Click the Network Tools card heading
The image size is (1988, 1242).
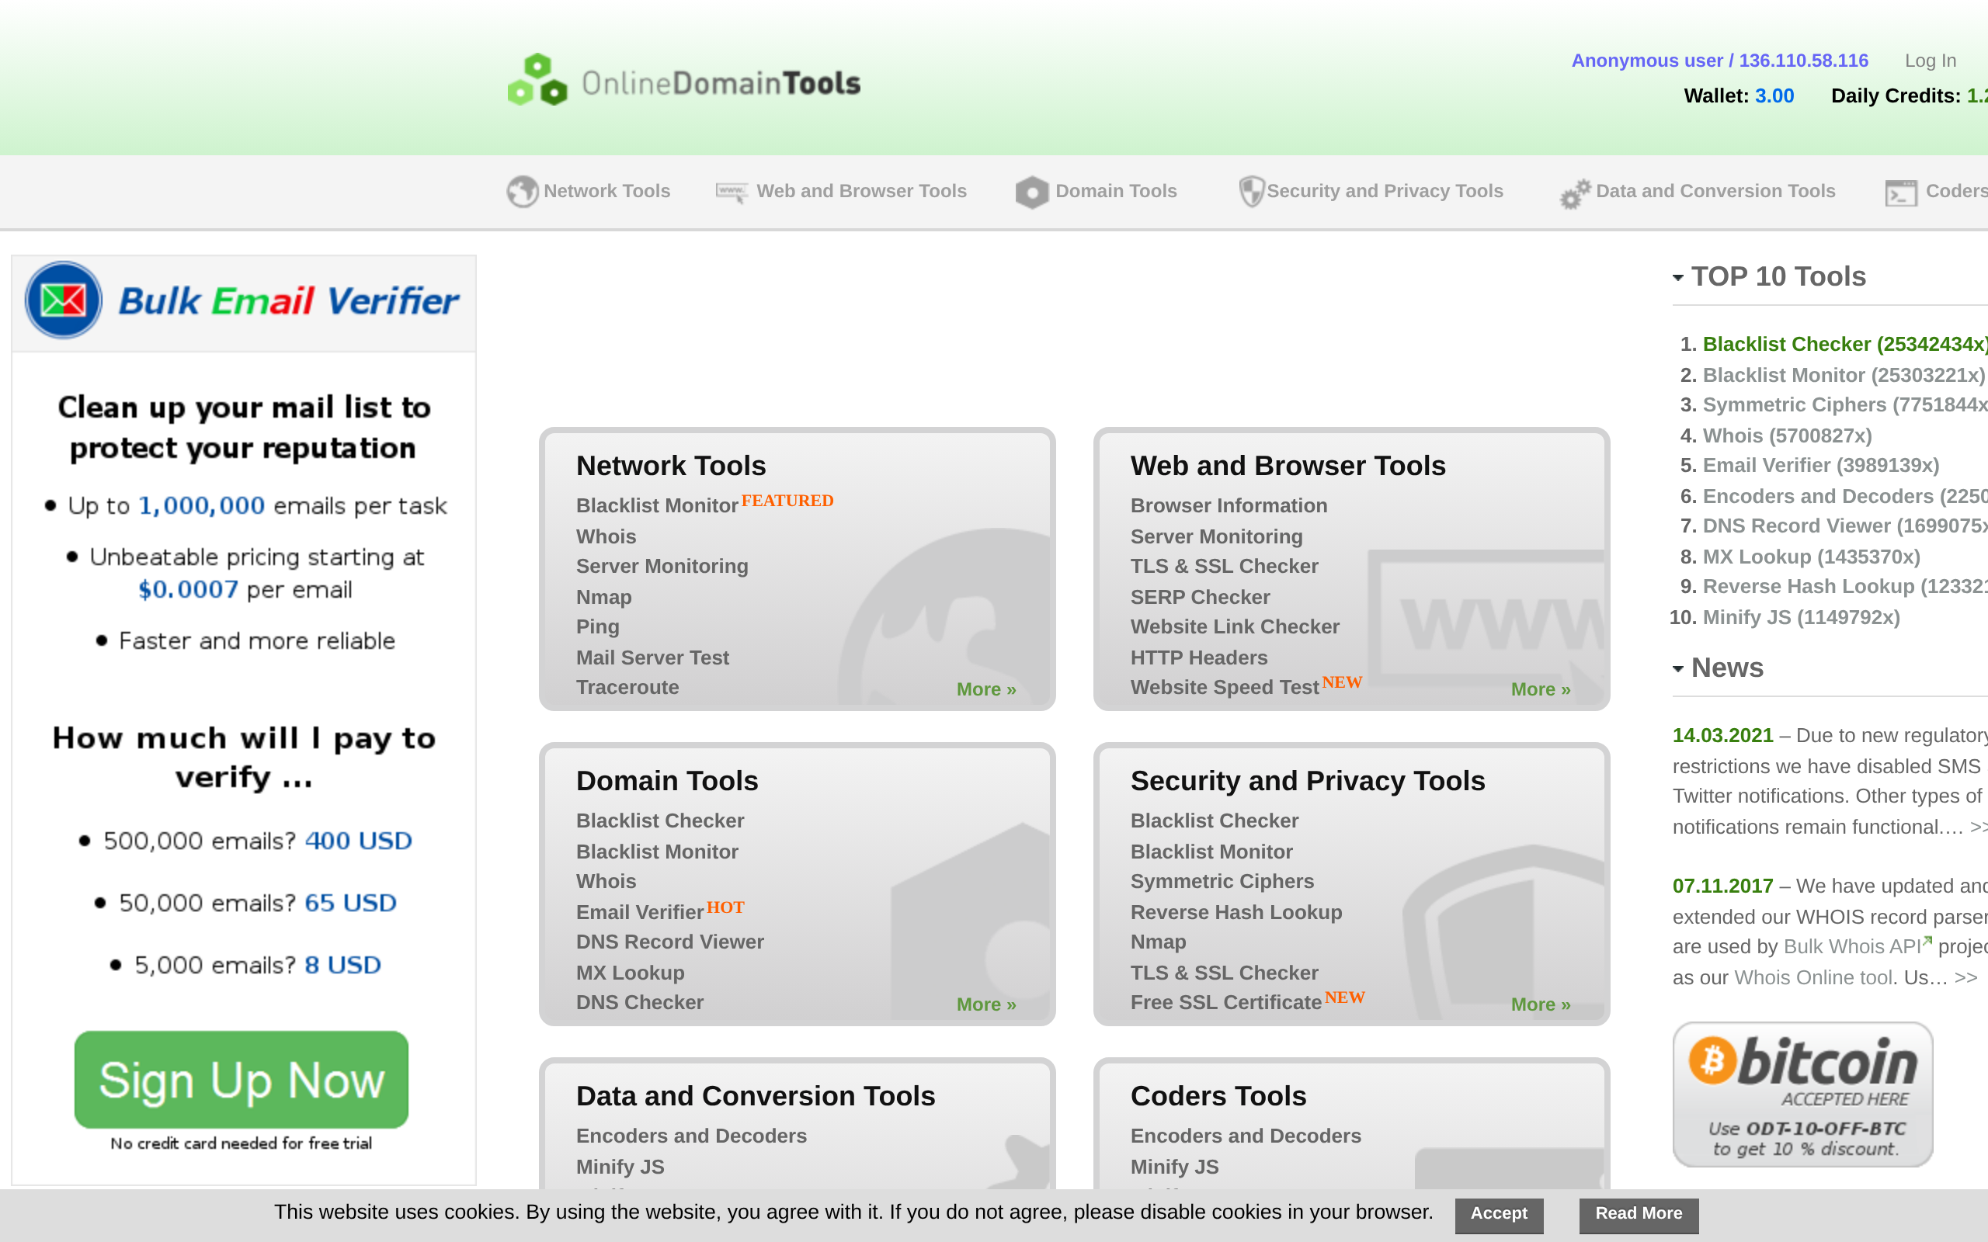click(670, 466)
